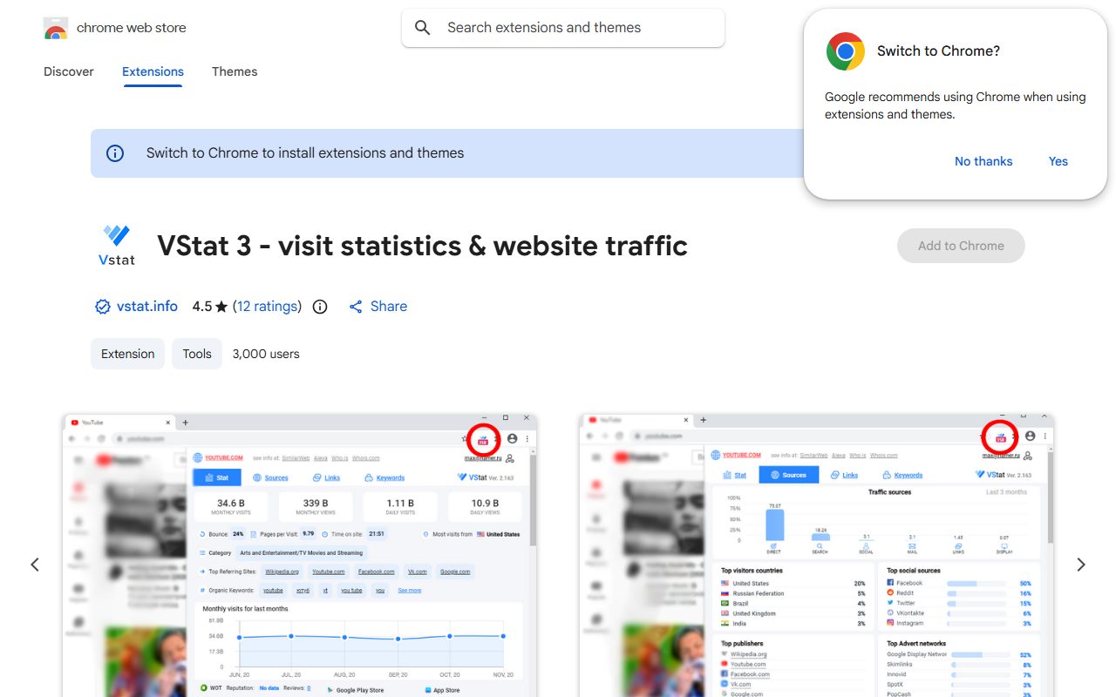The height and width of the screenshot is (697, 1116).
Task: Open the second Traffic sources screenshot
Action: point(816,555)
